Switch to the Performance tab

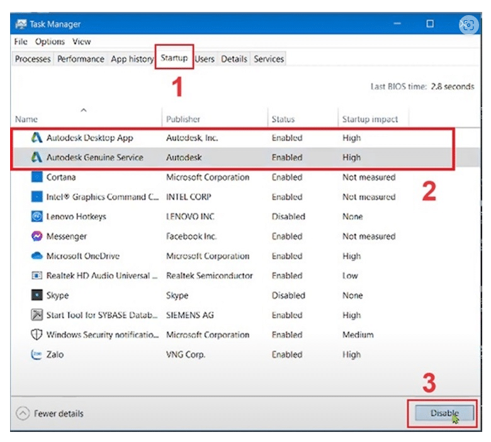tap(81, 59)
